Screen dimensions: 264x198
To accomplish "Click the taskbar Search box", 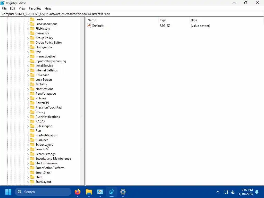I will [x=43, y=192].
